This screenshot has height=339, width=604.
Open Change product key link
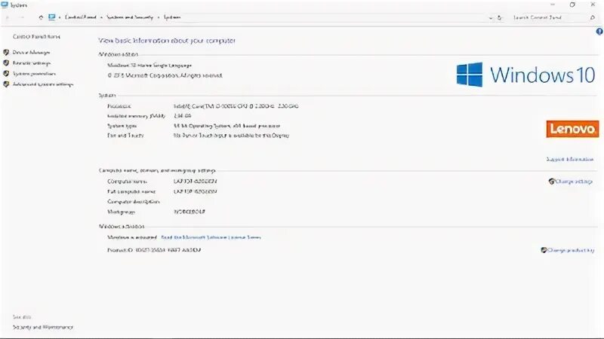point(571,250)
